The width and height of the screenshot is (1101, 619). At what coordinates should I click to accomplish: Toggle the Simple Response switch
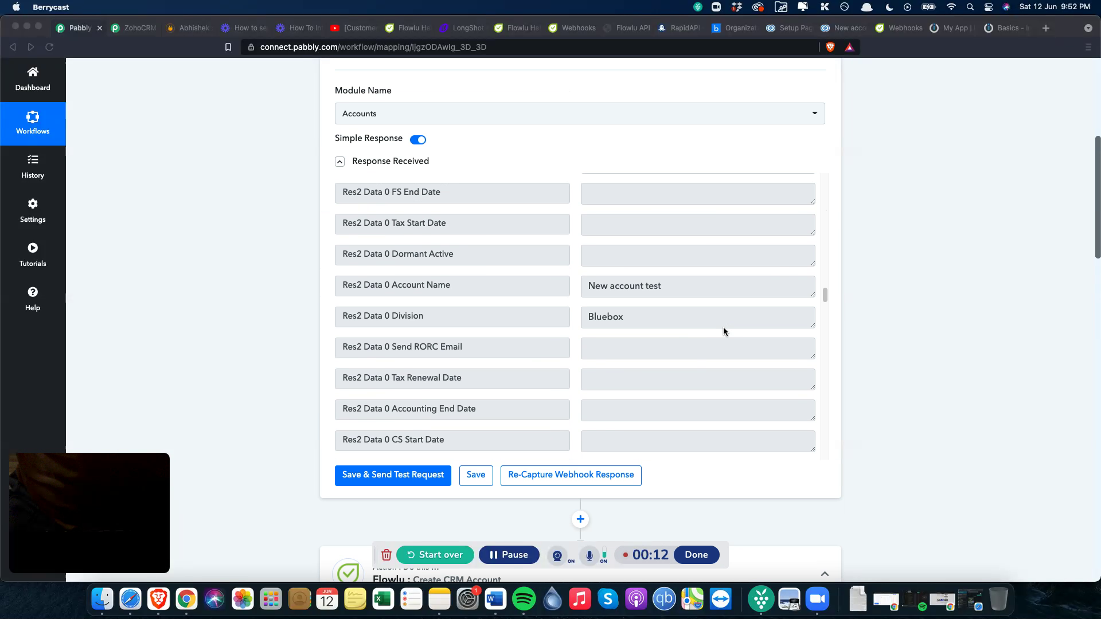click(x=419, y=139)
